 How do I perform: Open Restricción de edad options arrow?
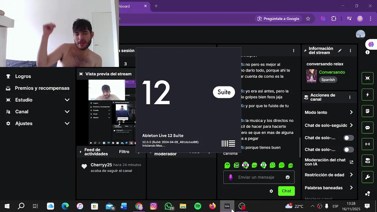pyautogui.click(x=351, y=175)
